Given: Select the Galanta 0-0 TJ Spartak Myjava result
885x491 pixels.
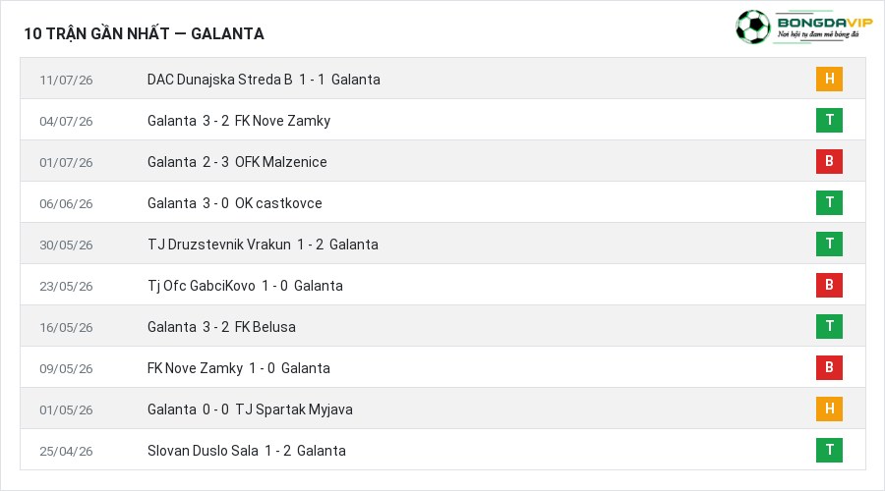Looking at the screenshot, I should [250, 409].
